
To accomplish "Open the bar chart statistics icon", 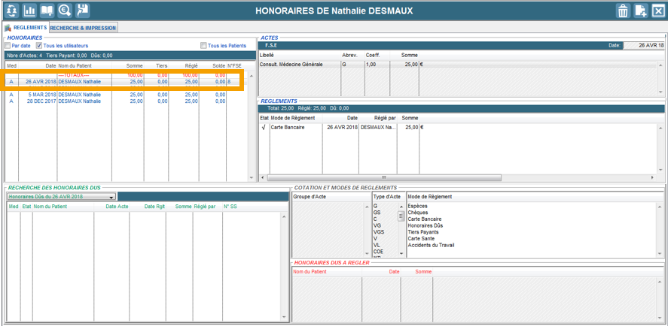I will point(29,11).
